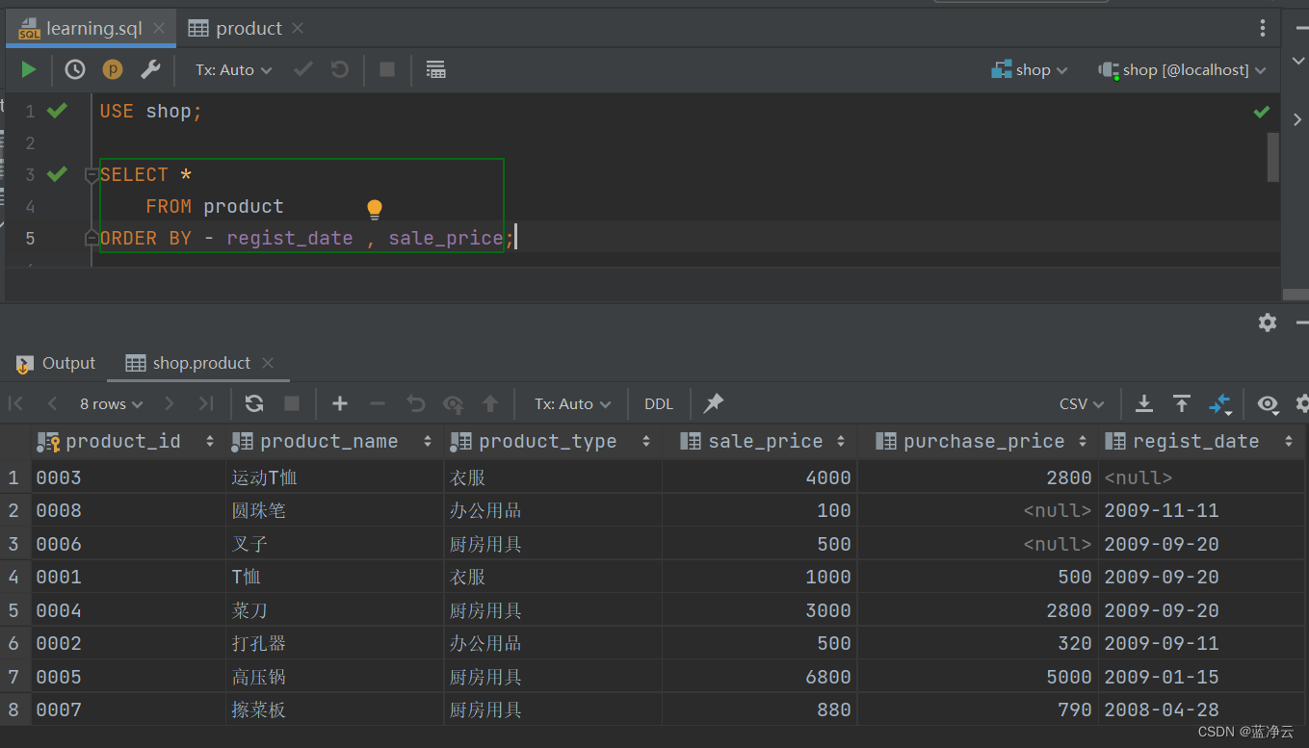The image size is (1309, 748).
Task: Go to first page of results
Action: (16, 403)
